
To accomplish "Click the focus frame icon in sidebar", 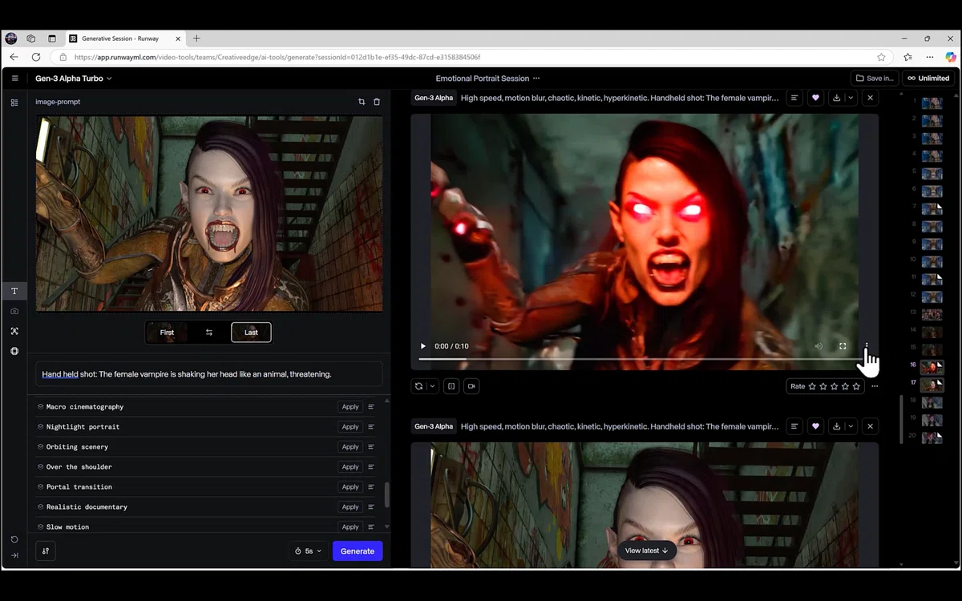I will tap(14, 331).
